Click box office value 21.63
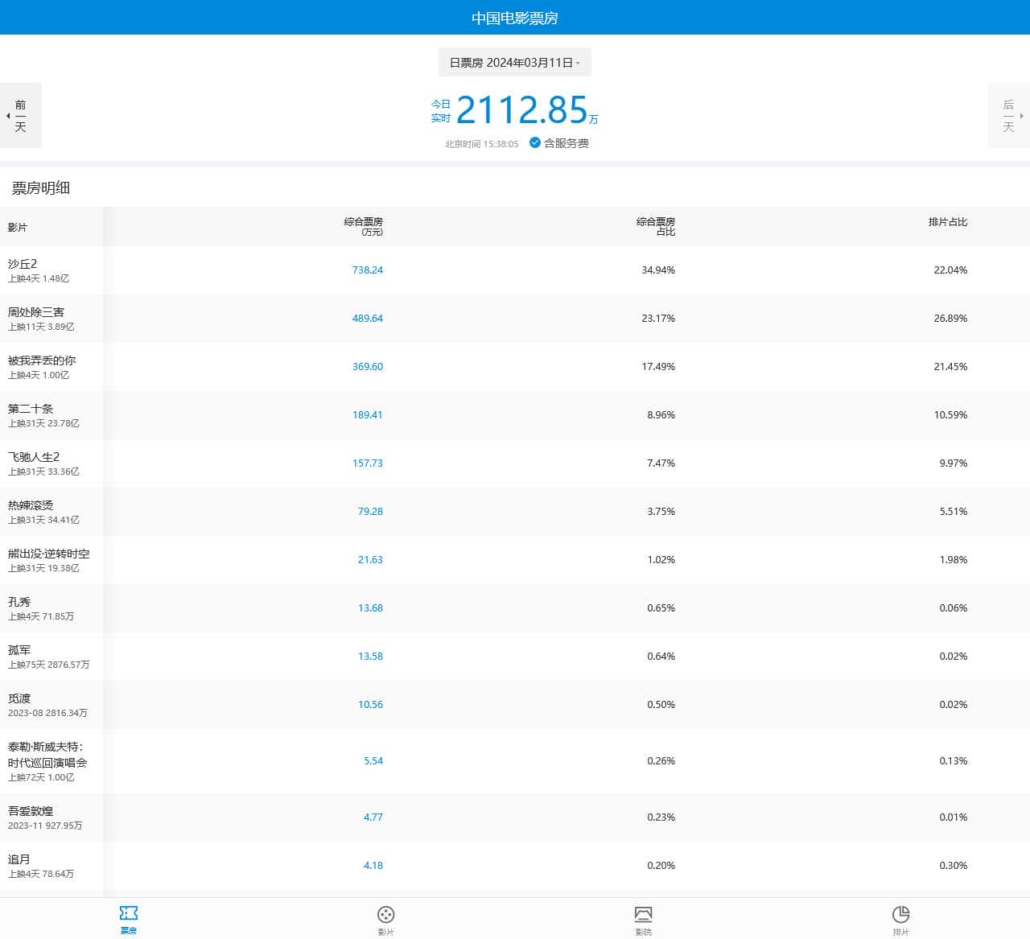Image resolution: width=1030 pixels, height=939 pixels. pos(370,560)
